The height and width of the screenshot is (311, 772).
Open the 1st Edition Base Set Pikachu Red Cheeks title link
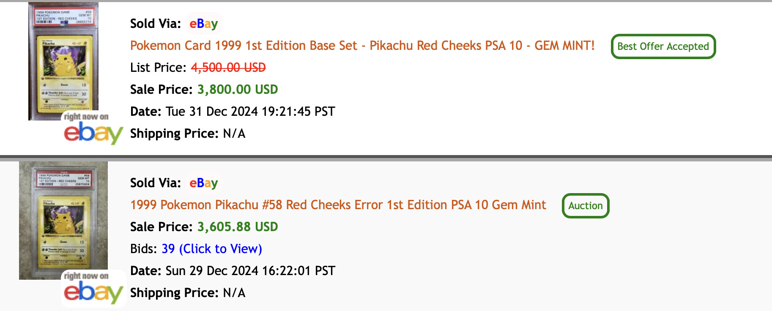click(362, 46)
